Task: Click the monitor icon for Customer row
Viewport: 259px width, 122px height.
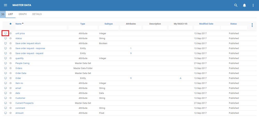Action: point(5,98)
